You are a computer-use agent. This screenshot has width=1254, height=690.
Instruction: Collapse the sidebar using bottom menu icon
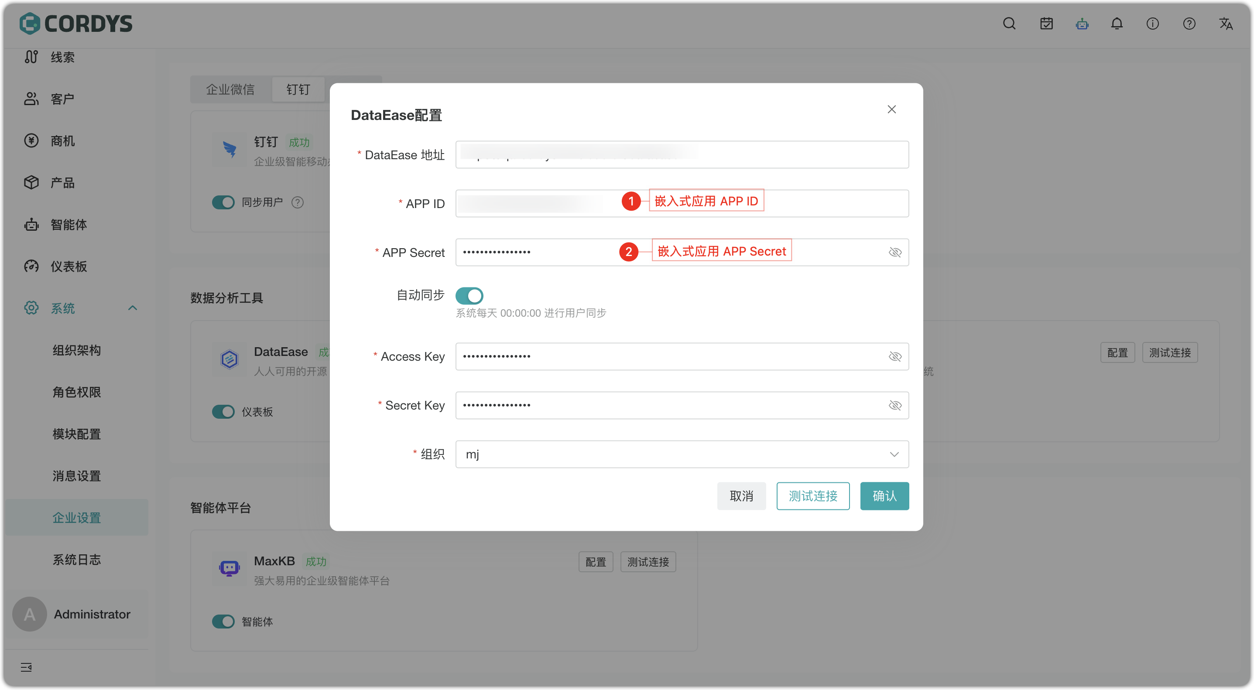(26, 667)
